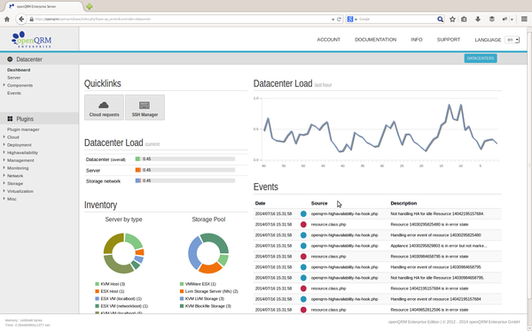Expand the Misc plugin group
Screen dimensions: 532x331
[x=4, y=198]
